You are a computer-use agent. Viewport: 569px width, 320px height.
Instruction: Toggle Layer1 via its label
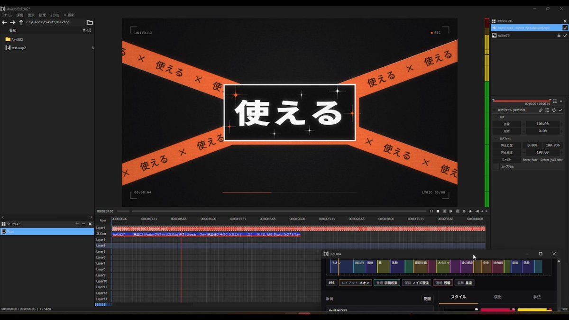pyautogui.click(x=101, y=228)
